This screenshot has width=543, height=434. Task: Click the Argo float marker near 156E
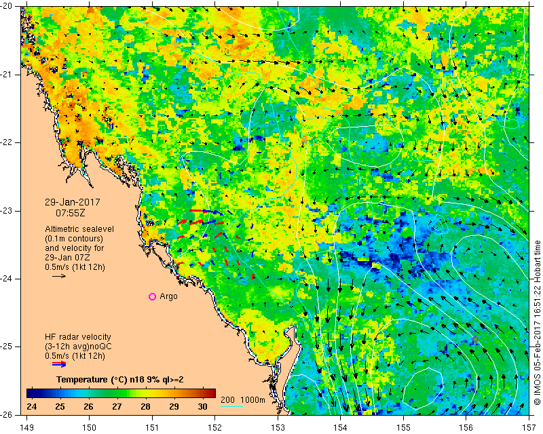pos(476,339)
